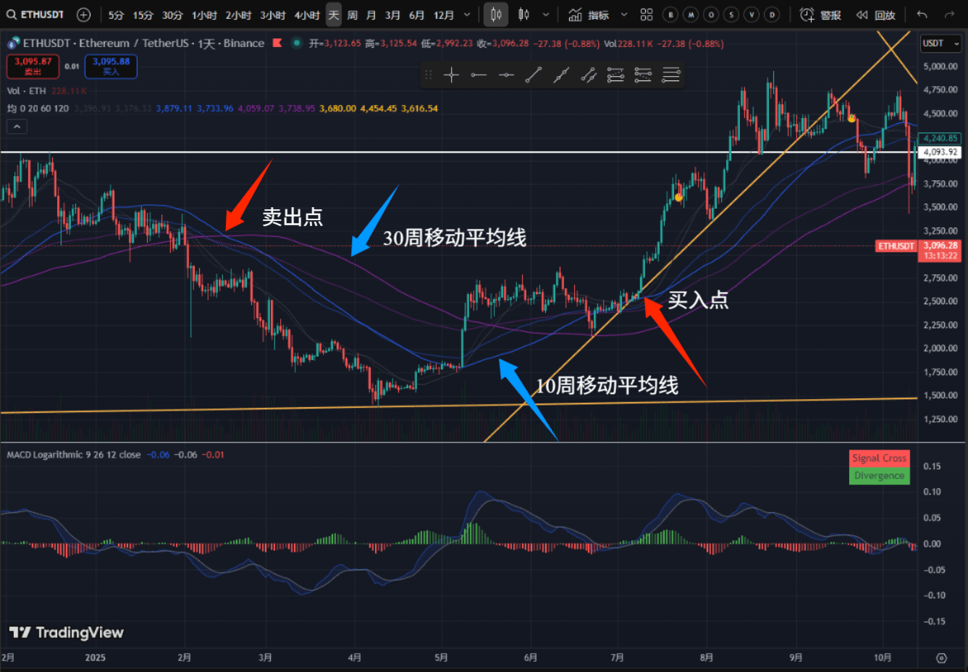Viewport: 968px width, 672px height.
Task: Open the indicator templates grid icon
Action: coord(647,14)
